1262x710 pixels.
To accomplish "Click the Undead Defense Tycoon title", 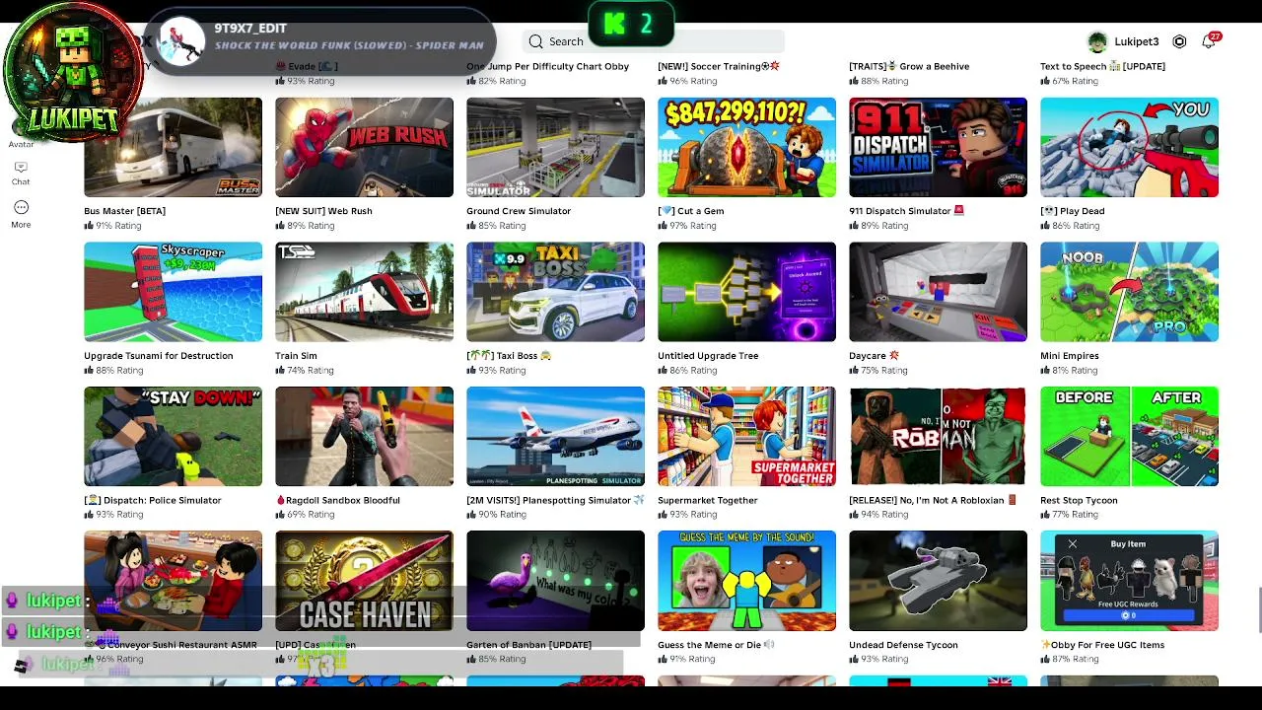I will pyautogui.click(x=903, y=645).
